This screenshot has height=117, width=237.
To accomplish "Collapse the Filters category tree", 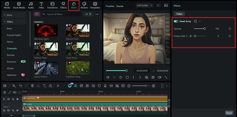I will click(x=14, y=22).
